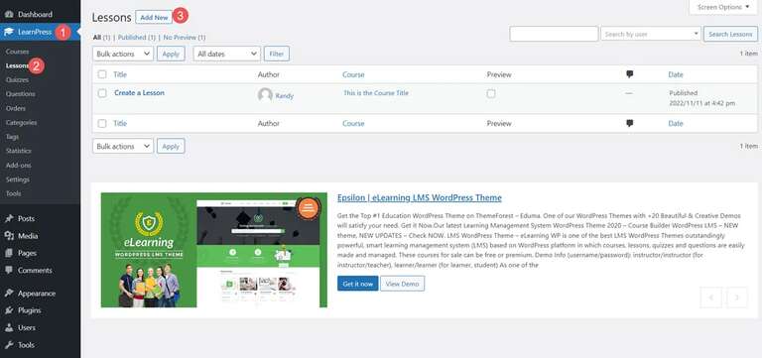Click Randy's author avatar
The width and height of the screenshot is (762, 358).
265,95
